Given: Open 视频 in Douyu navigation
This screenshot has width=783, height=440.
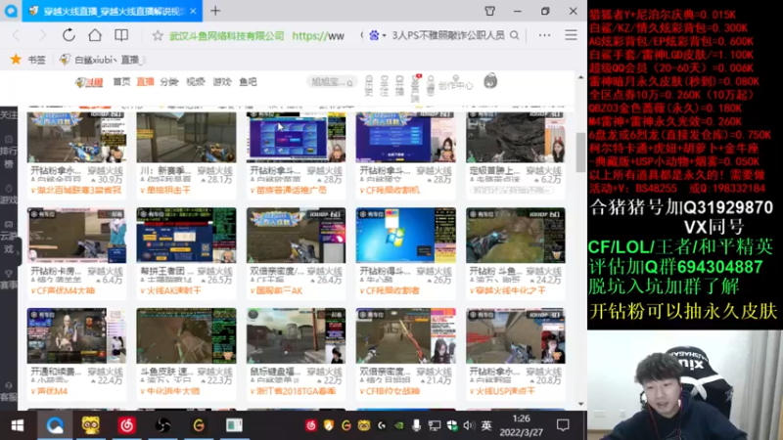Looking at the screenshot, I should 196,82.
